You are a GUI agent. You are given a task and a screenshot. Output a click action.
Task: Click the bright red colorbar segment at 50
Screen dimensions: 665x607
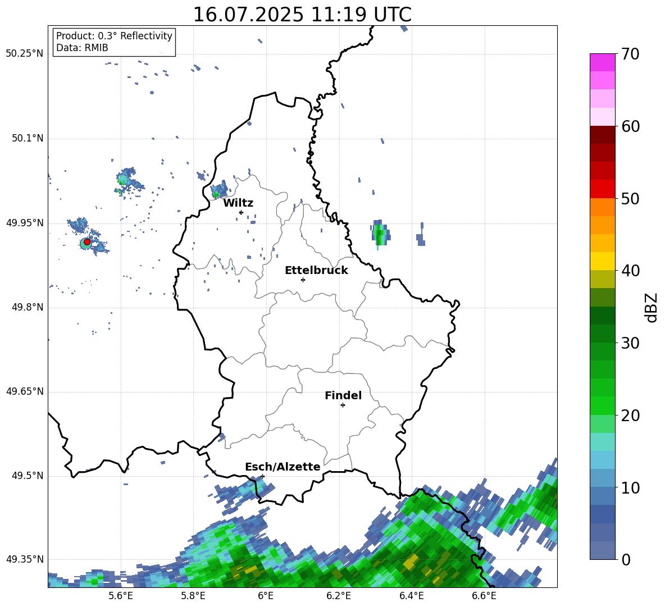pos(602,189)
